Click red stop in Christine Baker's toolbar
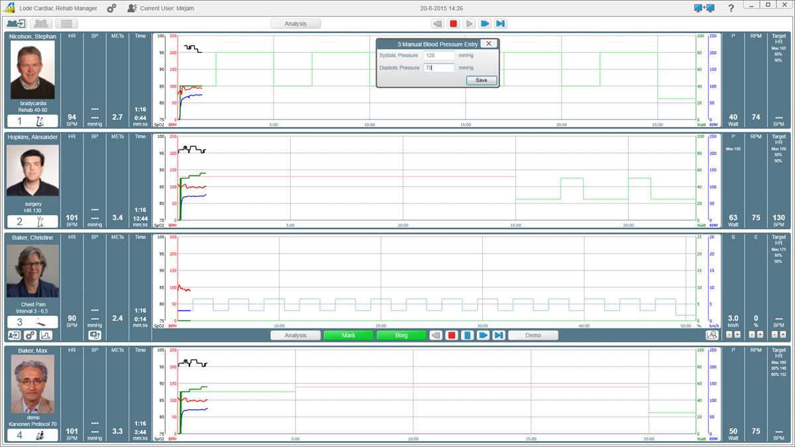The height and width of the screenshot is (447, 795). pos(452,335)
